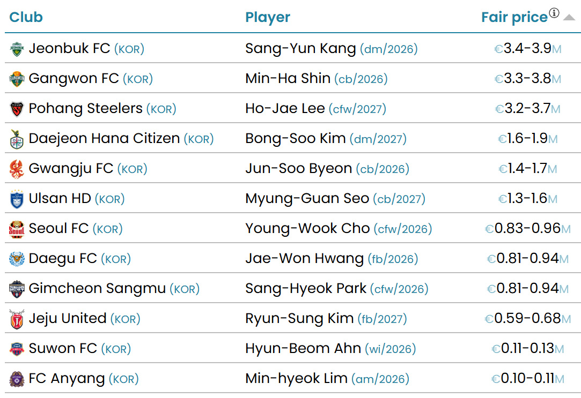Click the Jeju United crest icon

pos(17,319)
